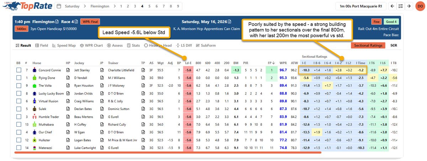Sort by the Ld-E column header
This screenshot has width=427, height=161.
click(189, 62)
